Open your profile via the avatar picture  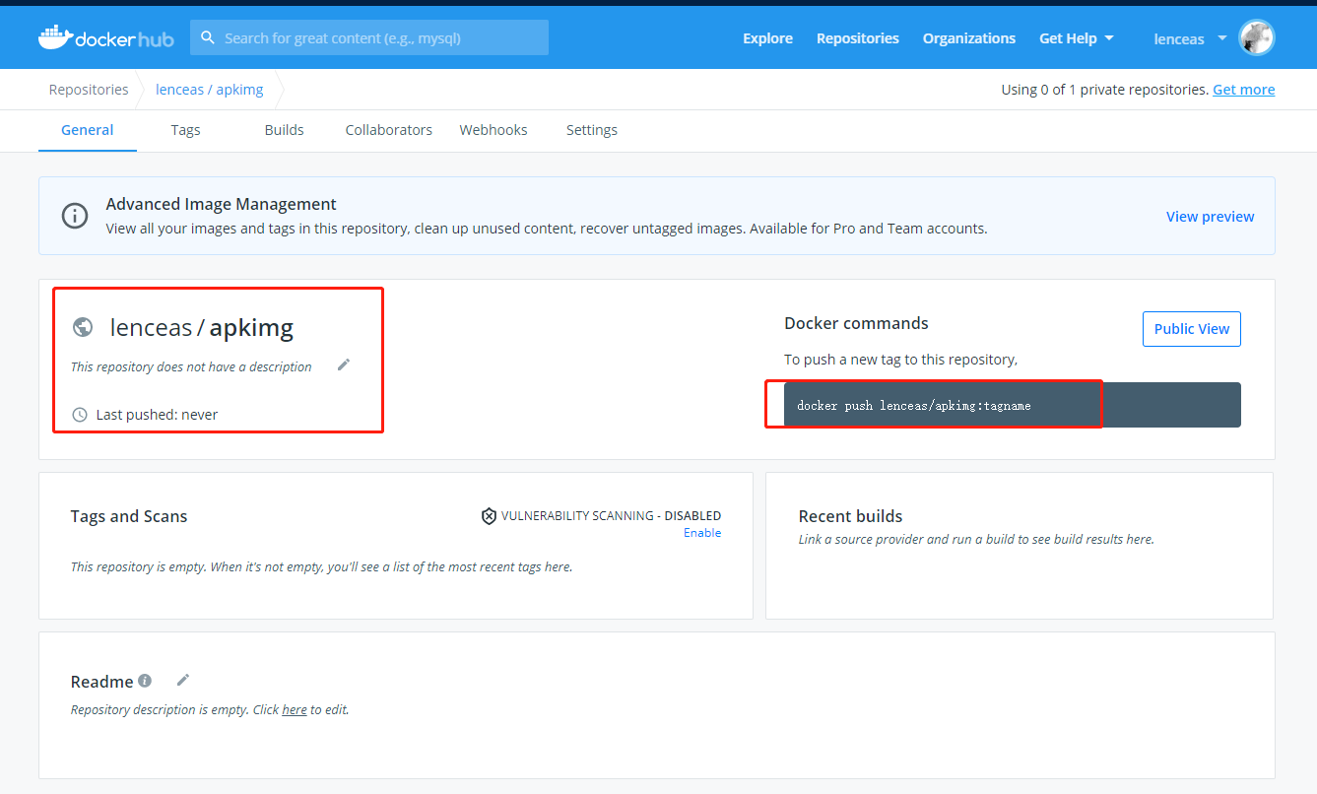(x=1257, y=37)
